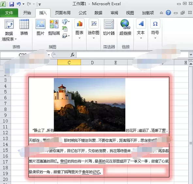
Task: Click the lighthouse picture in the sheet
Action: pyautogui.click(x=89, y=105)
